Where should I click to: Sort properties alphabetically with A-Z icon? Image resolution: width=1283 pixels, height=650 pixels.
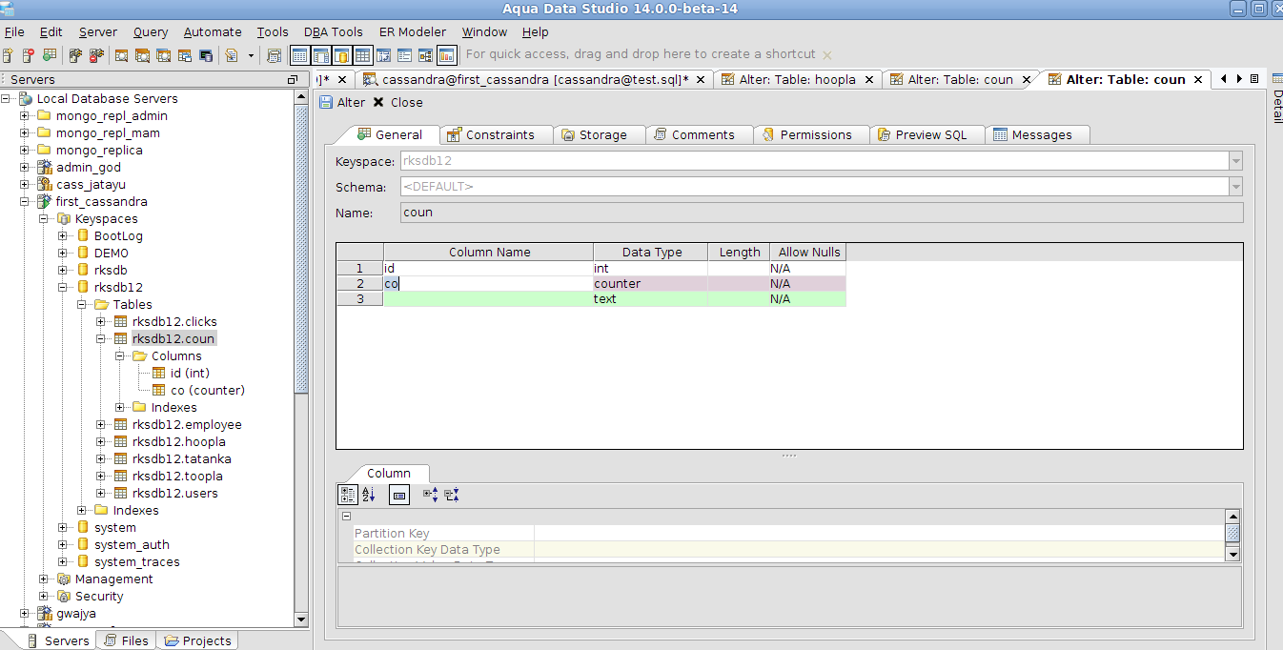pos(370,495)
